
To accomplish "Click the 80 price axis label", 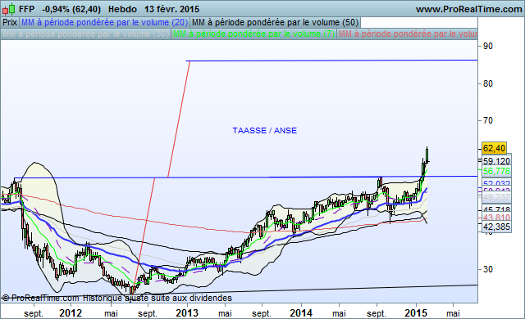I will pos(488,83).
